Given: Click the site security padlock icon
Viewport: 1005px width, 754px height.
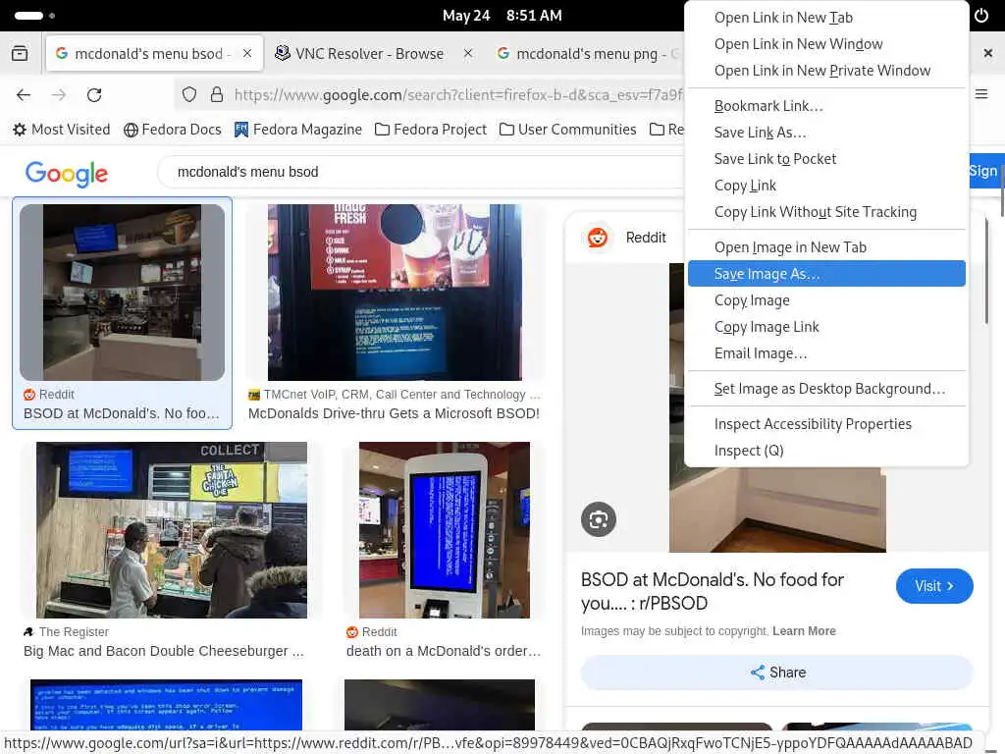Looking at the screenshot, I should coord(217,95).
